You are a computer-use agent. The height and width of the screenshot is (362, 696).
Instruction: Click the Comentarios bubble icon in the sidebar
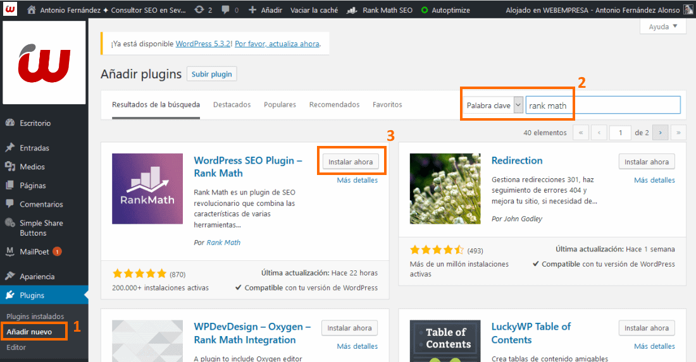pos(10,204)
